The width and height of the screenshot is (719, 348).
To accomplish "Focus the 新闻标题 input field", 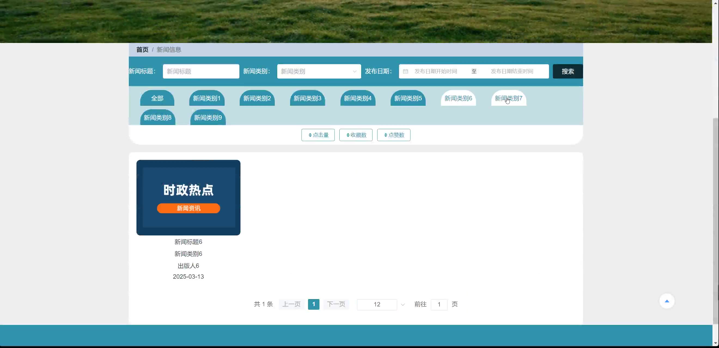I will [201, 71].
